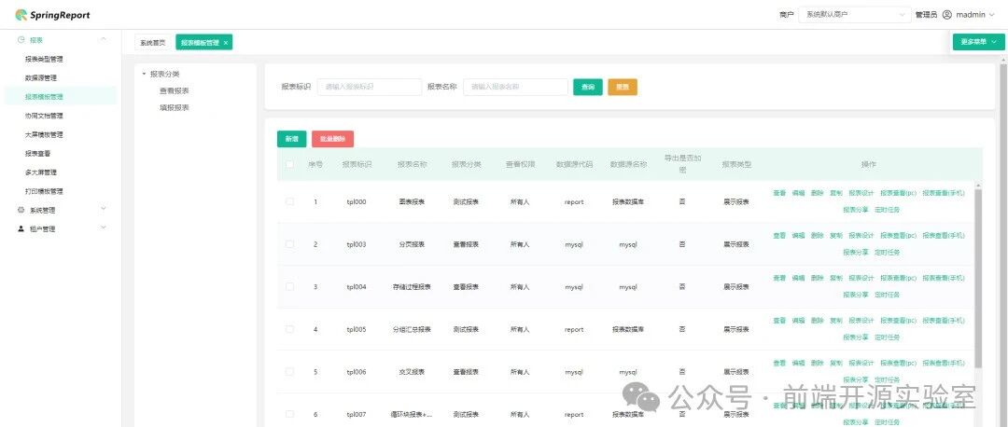This screenshot has height=427, width=1008.
Task: Collapse the 报表分类 tree node
Action: point(144,74)
